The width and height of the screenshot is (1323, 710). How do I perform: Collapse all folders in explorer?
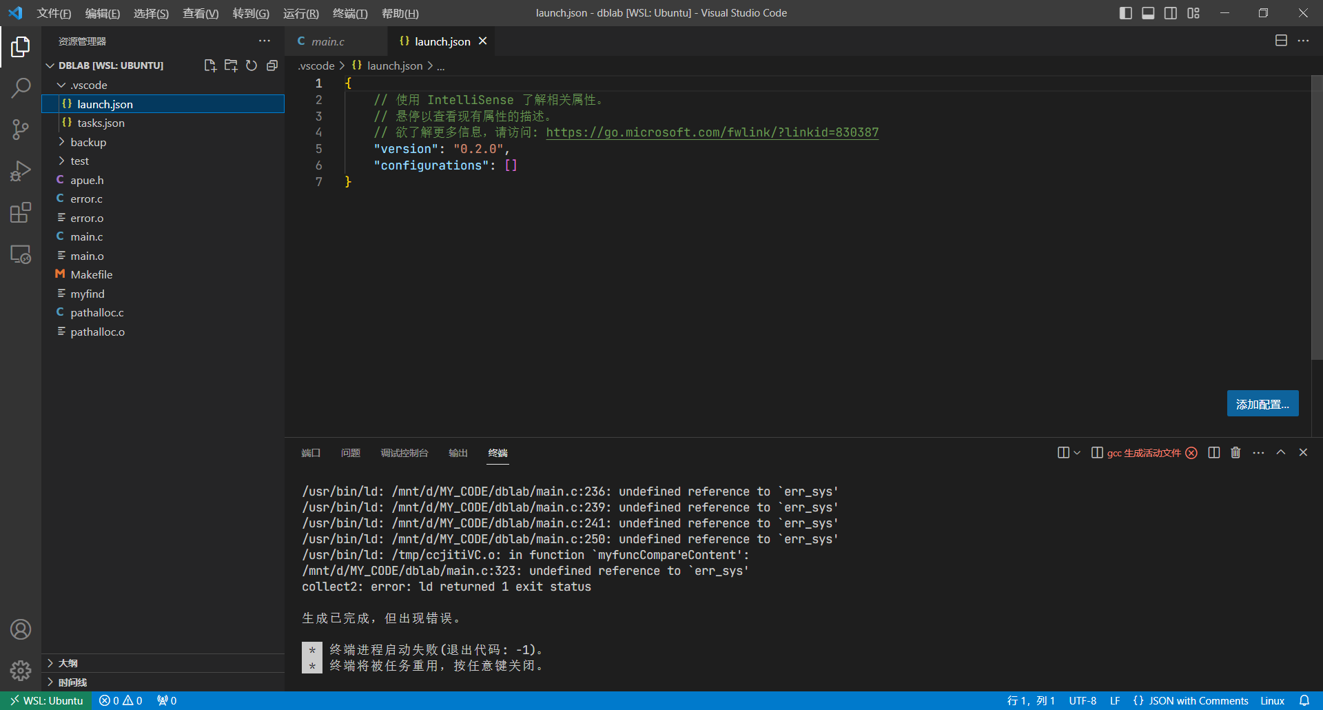pyautogui.click(x=272, y=65)
